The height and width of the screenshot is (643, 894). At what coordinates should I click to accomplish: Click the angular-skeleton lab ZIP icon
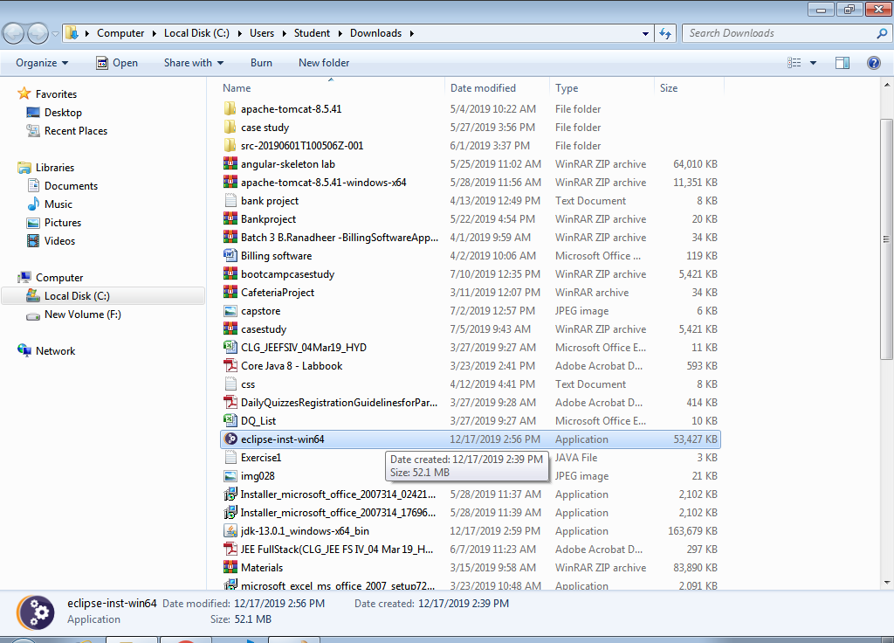[230, 164]
